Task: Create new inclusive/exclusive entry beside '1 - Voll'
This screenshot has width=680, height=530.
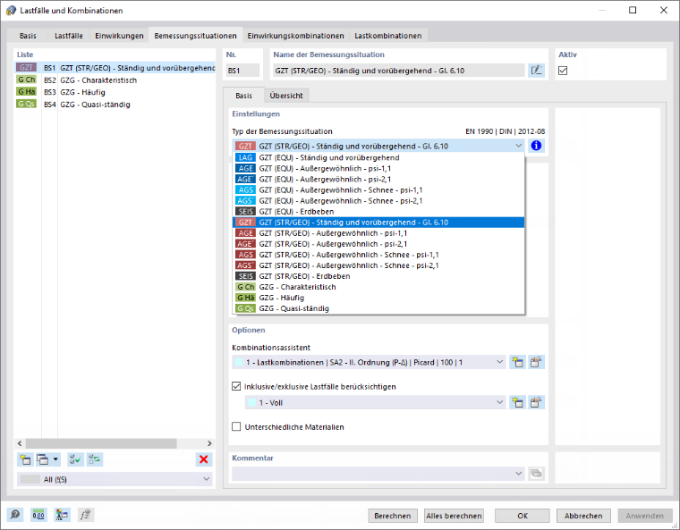Action: 517,402
